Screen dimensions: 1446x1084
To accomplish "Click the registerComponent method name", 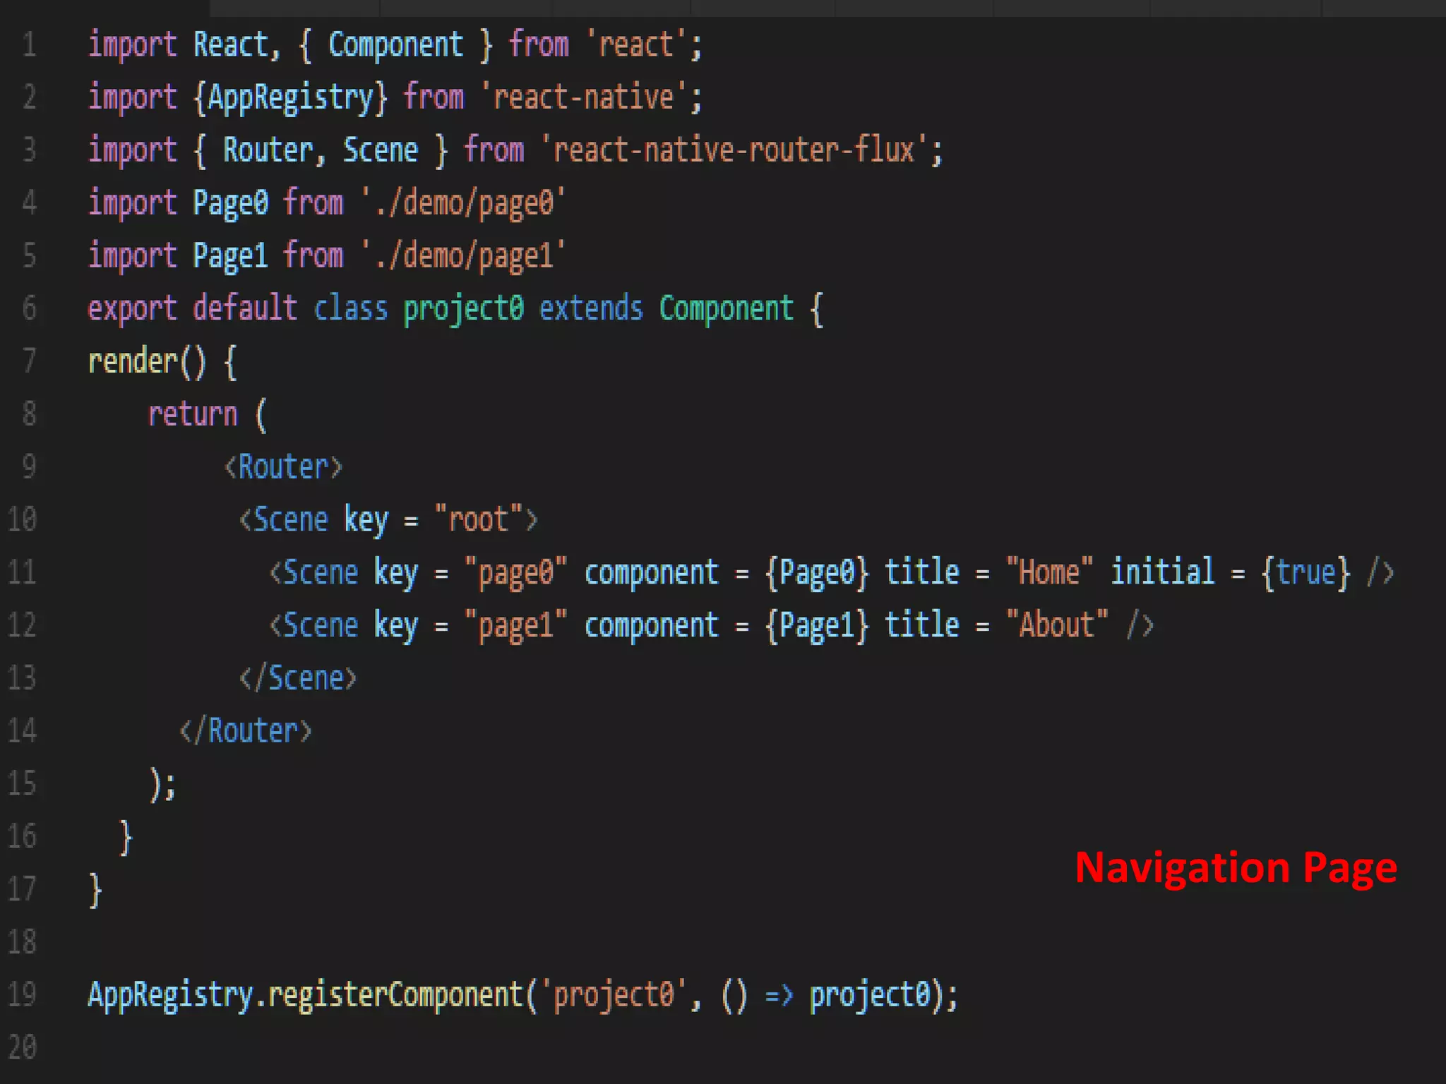I will [x=395, y=995].
